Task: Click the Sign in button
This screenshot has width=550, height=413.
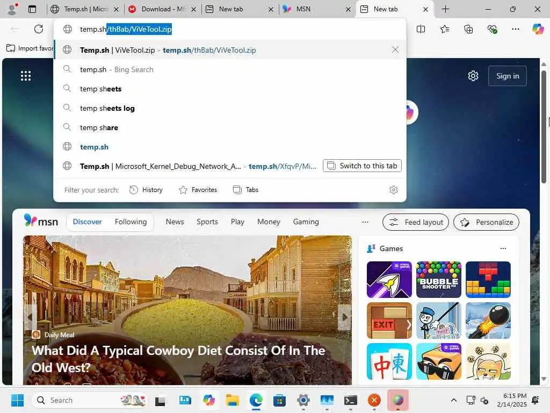Action: (508, 76)
